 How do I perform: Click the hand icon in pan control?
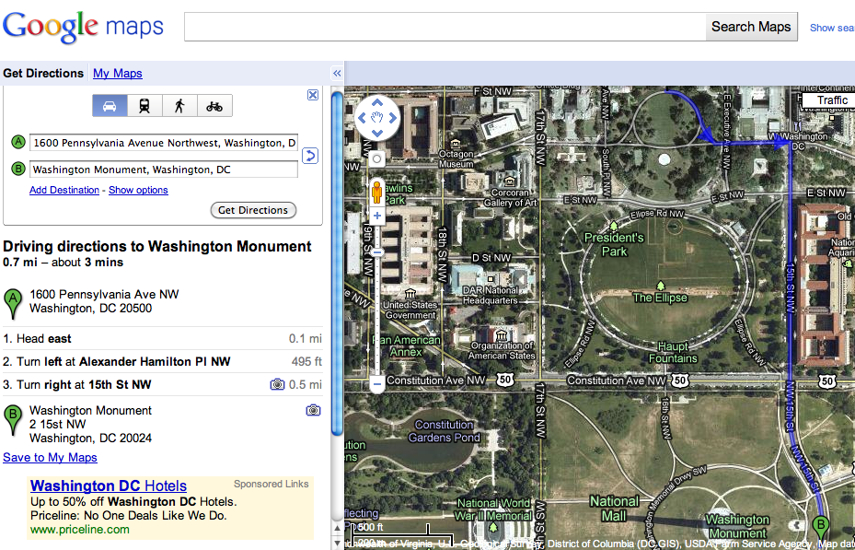click(376, 117)
